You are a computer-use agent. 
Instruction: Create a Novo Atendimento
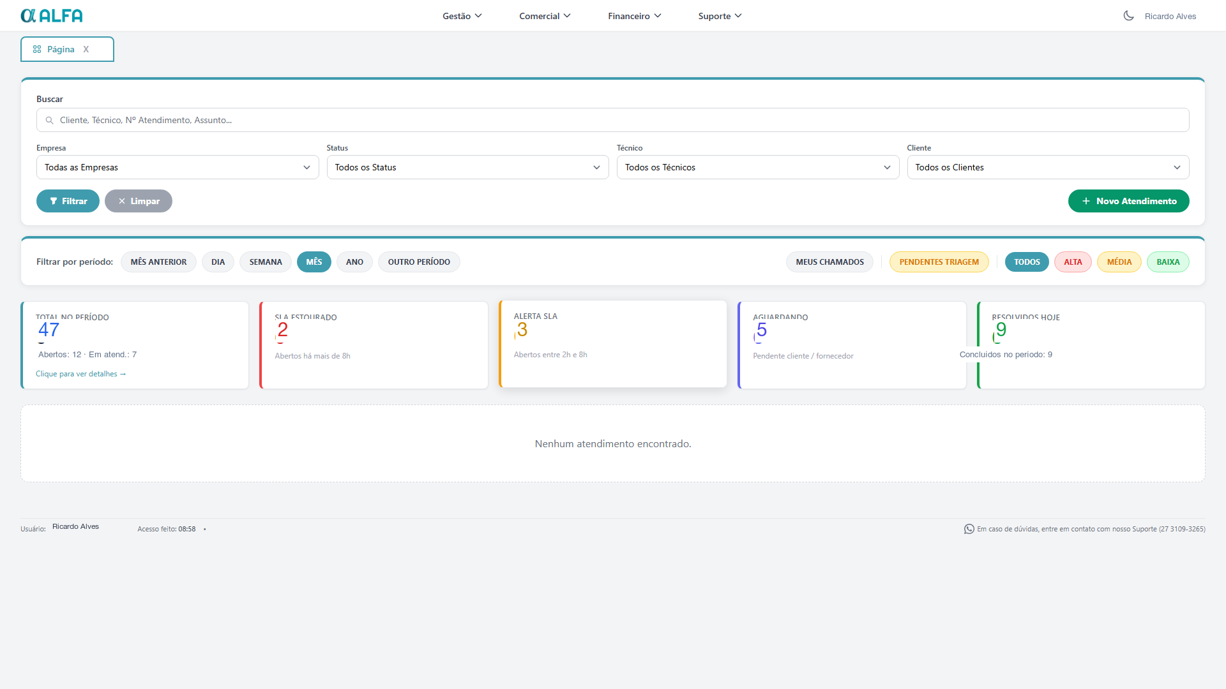[1128, 201]
